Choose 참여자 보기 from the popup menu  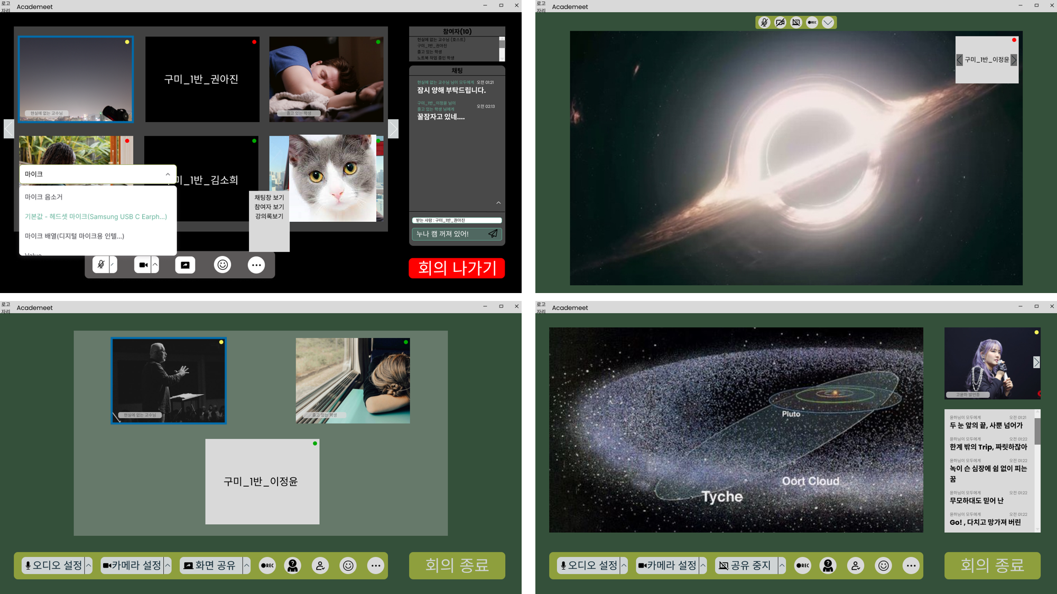click(269, 207)
